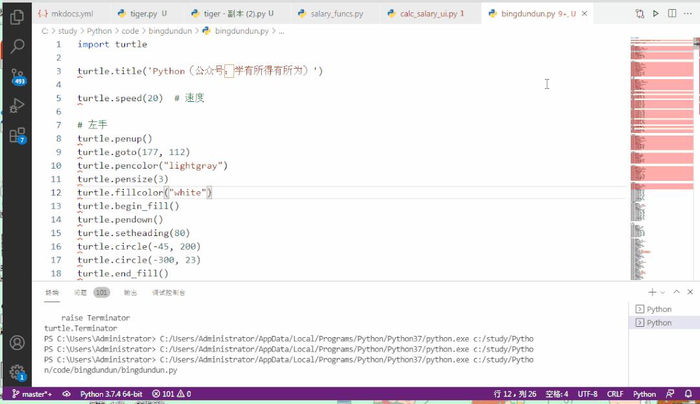Viewport: 700px width, 404px height.
Task: Open the 终端 terminal panel tab
Action: (52, 293)
